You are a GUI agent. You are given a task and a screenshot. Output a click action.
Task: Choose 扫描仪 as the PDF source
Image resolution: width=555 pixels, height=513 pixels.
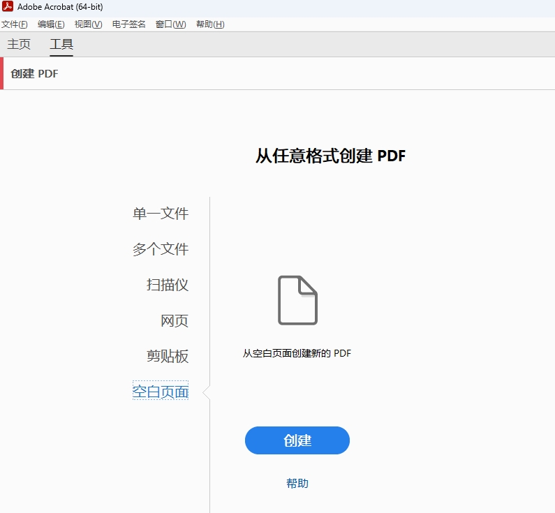(168, 285)
